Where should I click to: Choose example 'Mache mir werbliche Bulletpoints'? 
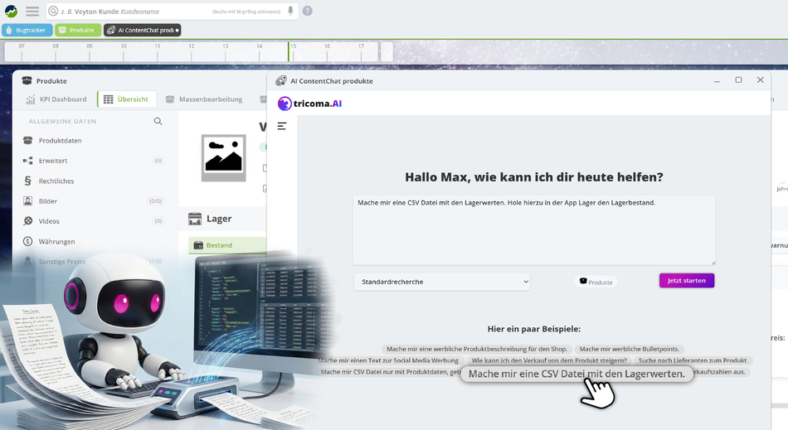click(x=630, y=349)
